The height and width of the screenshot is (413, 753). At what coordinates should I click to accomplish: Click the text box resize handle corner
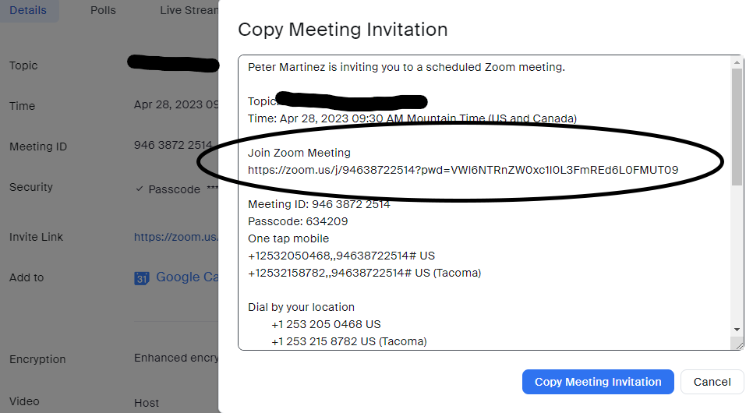(737, 344)
